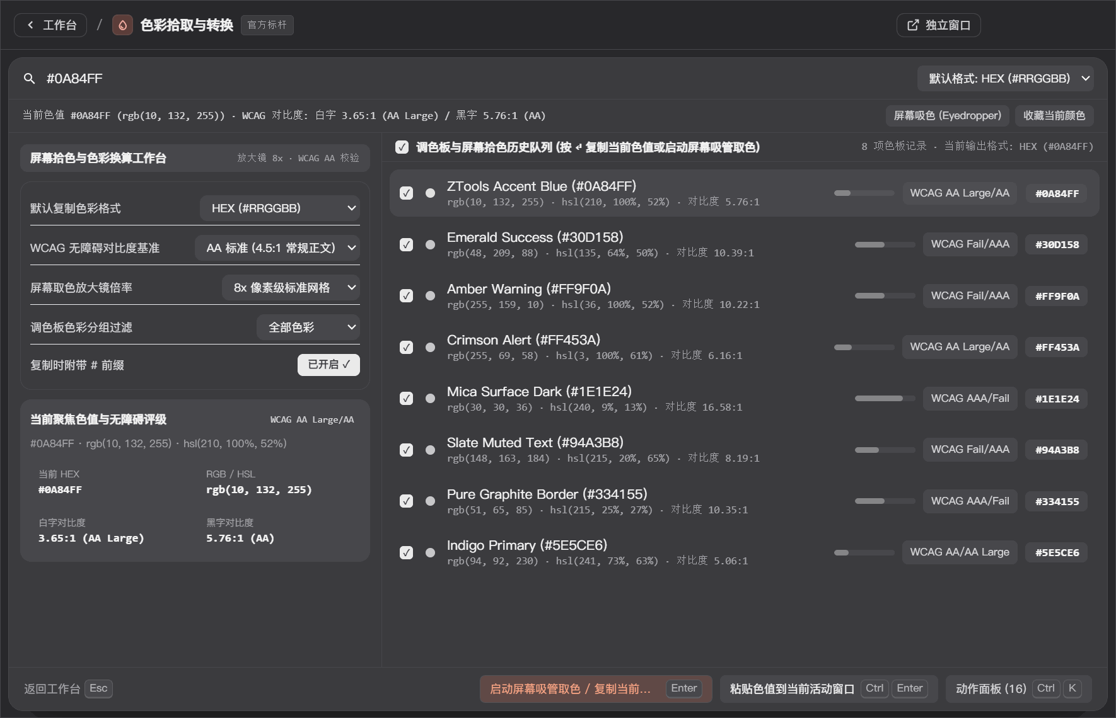
Task: Click the color dot of ZTools Accent Blue
Action: (x=430, y=193)
